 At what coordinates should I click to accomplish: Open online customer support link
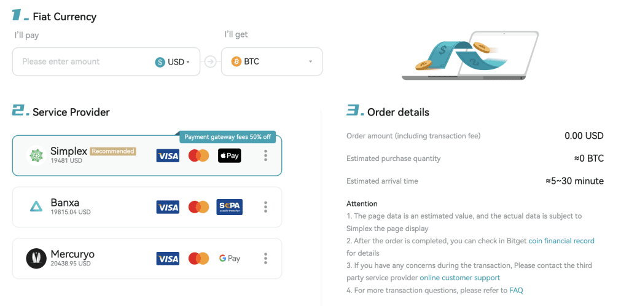coord(459,278)
